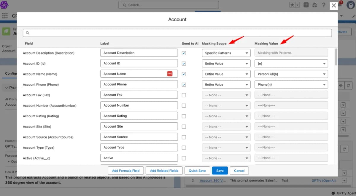The height and width of the screenshot is (196, 356).
Task: Click the Add Formula Field button
Action: [x=126, y=171]
